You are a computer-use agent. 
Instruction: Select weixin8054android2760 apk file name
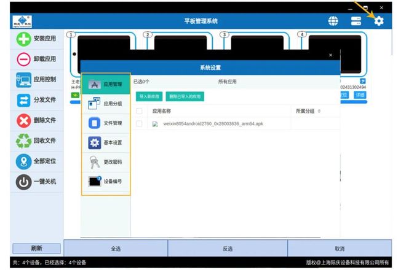(x=213, y=124)
